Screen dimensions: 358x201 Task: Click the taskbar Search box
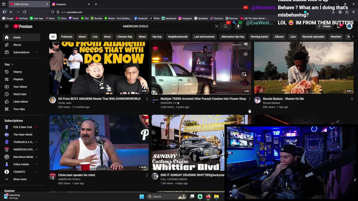pos(167,197)
